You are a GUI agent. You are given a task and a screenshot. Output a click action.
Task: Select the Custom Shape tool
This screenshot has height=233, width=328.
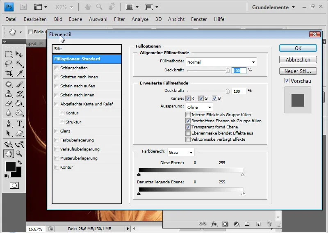coord(19,133)
